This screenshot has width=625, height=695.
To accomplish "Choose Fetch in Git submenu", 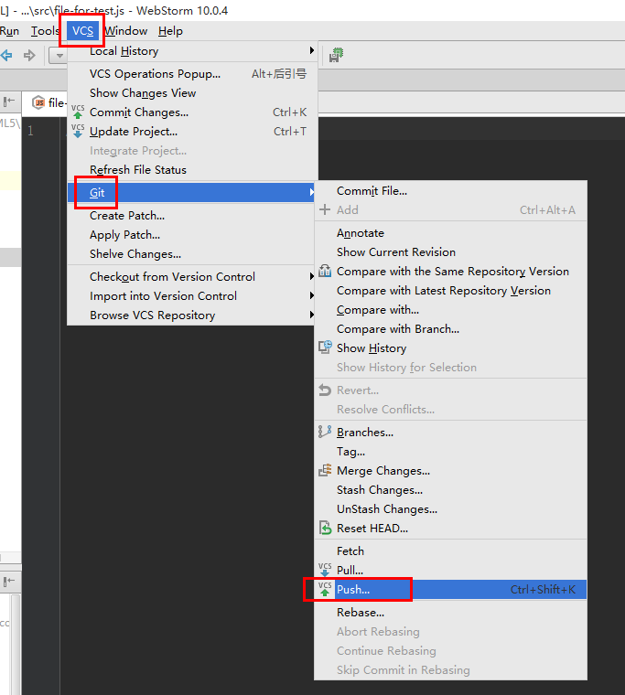I will (x=450, y=551).
